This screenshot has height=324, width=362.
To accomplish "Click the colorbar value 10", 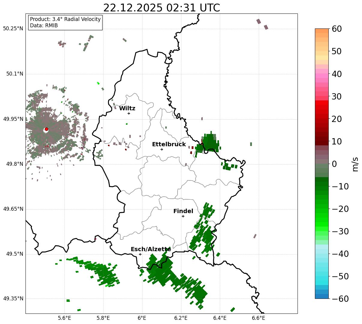I will point(337,141).
